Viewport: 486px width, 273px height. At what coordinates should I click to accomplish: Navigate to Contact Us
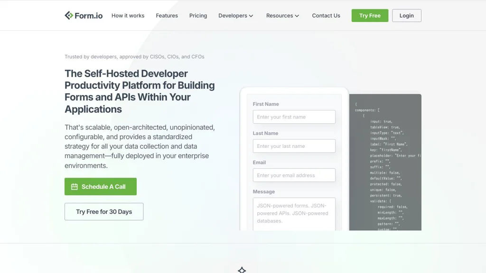click(326, 16)
